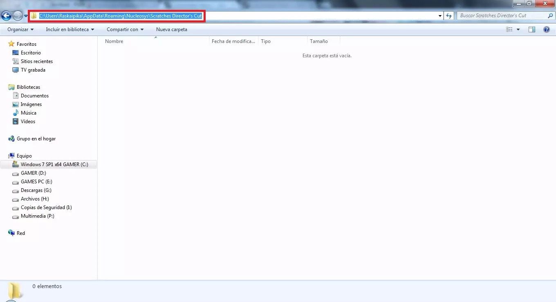The image size is (556, 302).
Task: Select Equipo in the navigation pane
Action: pos(24,156)
